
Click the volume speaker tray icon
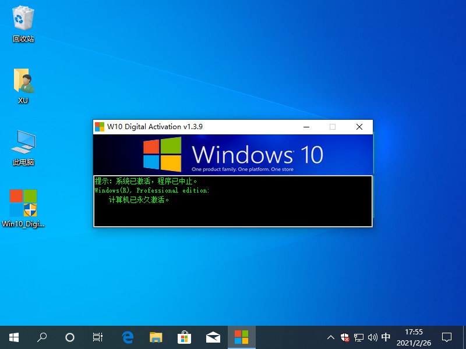point(372,337)
